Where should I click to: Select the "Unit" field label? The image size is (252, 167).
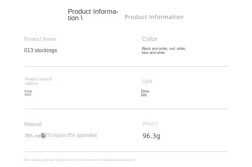tap(147, 81)
